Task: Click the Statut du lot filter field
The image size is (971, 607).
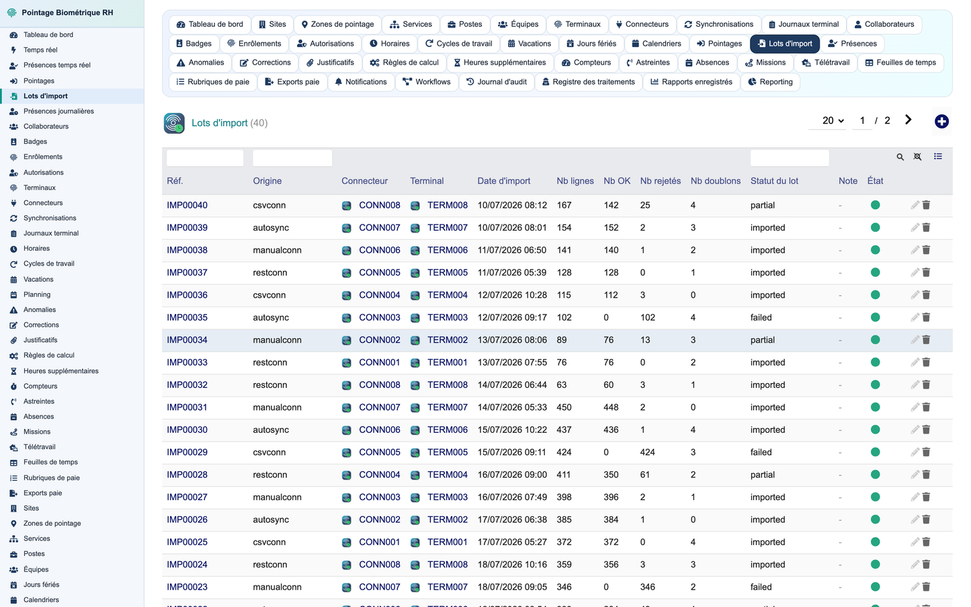Action: tap(790, 158)
